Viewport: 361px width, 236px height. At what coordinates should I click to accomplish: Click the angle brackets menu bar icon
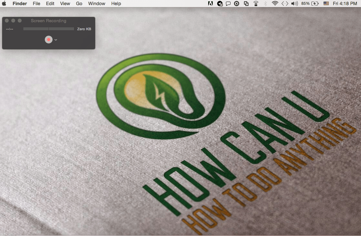[x=285, y=4]
